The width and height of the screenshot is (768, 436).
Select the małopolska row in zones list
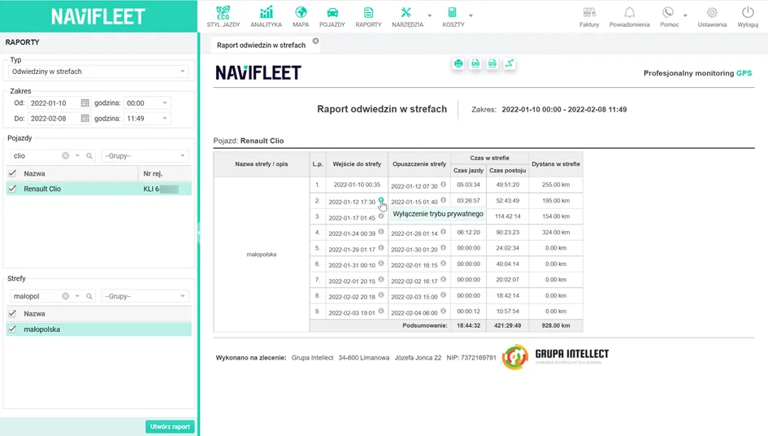tap(99, 329)
